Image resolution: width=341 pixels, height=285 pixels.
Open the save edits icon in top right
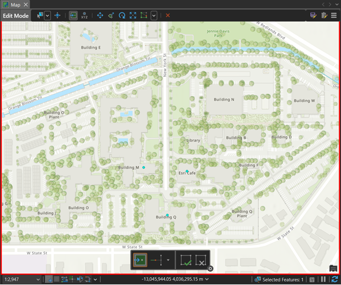click(313, 15)
